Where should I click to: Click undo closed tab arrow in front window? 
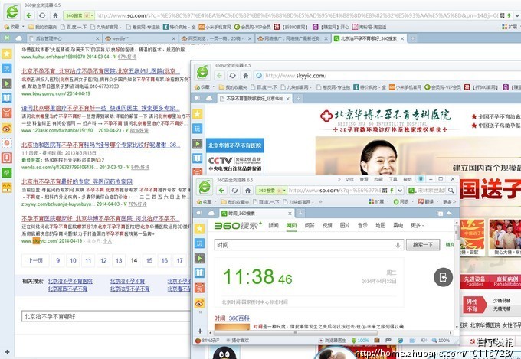450,214
